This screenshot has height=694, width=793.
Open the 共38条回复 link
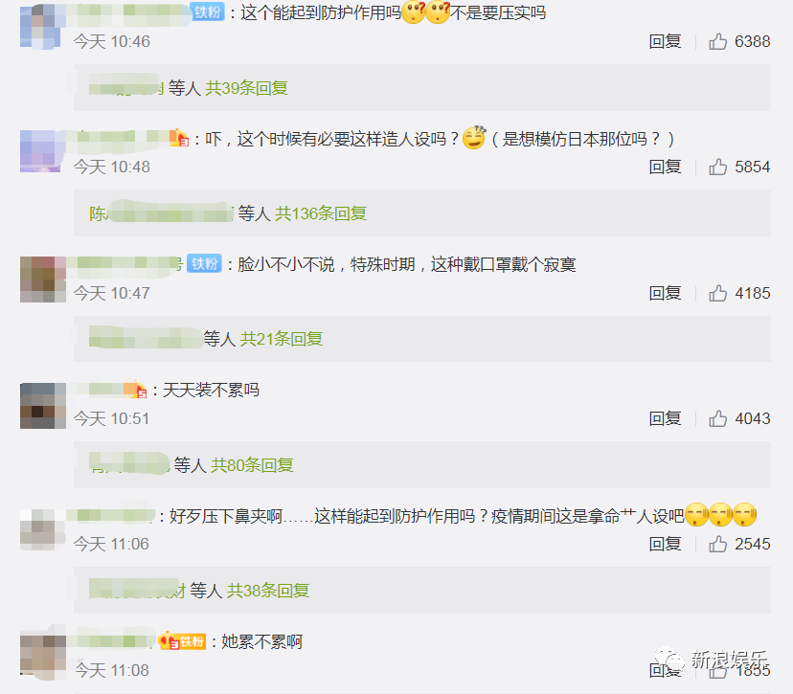[x=268, y=590]
